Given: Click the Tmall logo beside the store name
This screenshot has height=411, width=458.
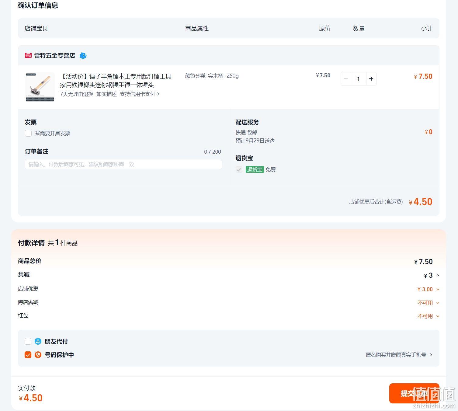Looking at the screenshot, I should click(x=28, y=55).
